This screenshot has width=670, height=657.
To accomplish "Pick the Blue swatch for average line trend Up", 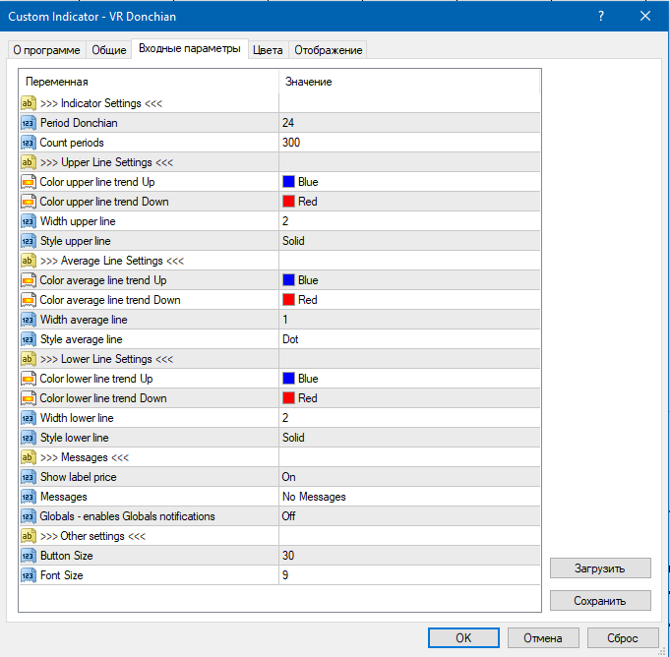I will pos(289,279).
